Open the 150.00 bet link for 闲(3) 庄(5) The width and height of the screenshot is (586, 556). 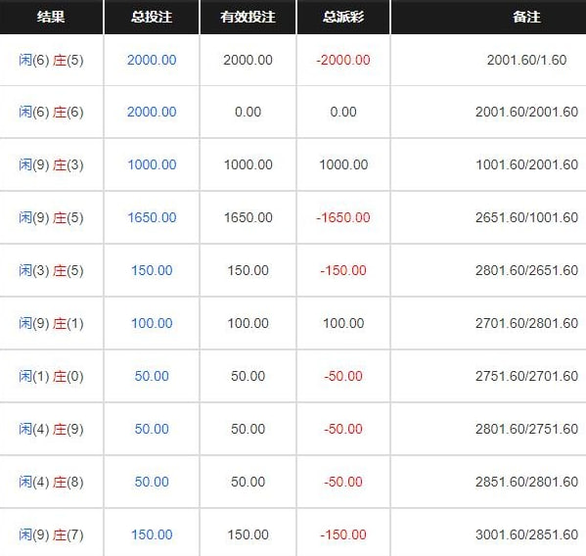[x=152, y=270]
